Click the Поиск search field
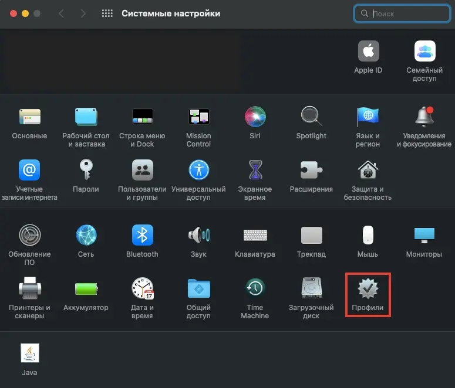The image size is (455, 388). click(x=402, y=13)
